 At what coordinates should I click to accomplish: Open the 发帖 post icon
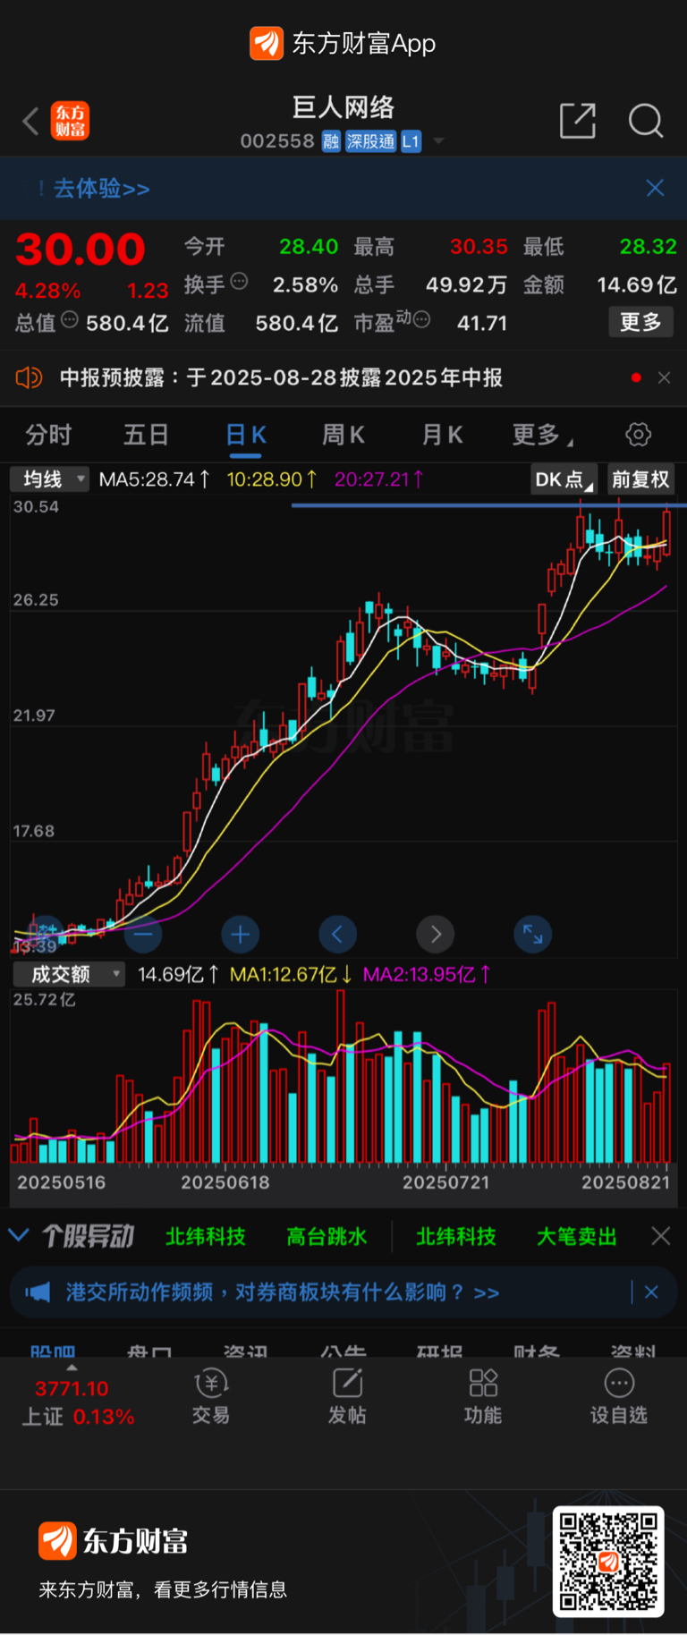(347, 1397)
